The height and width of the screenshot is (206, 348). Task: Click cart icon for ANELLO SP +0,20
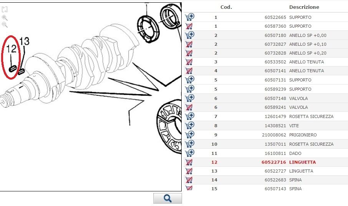tap(189, 53)
